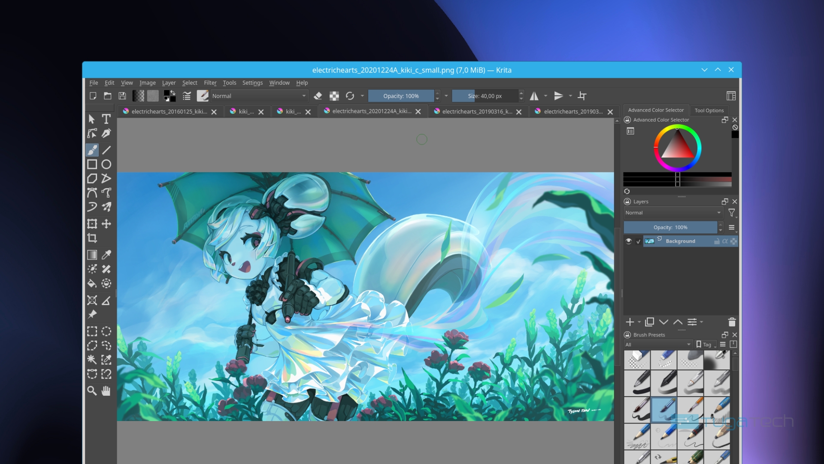Close the electrichearts_20160125_kiki document tab

click(x=214, y=112)
